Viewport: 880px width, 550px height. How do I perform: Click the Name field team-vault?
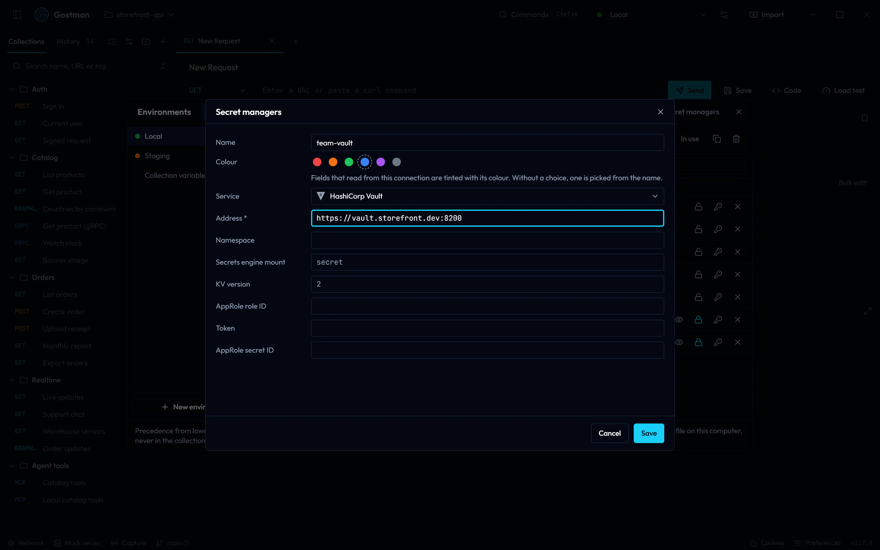487,143
